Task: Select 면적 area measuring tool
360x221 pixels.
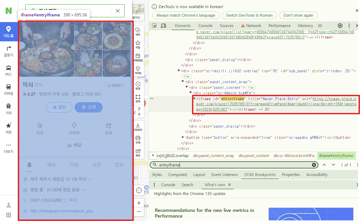Action: point(138,99)
